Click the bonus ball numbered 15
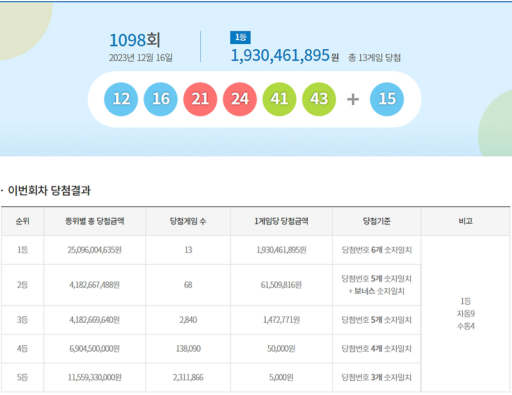Image resolution: width=512 pixels, height=395 pixels. pyautogui.click(x=387, y=99)
